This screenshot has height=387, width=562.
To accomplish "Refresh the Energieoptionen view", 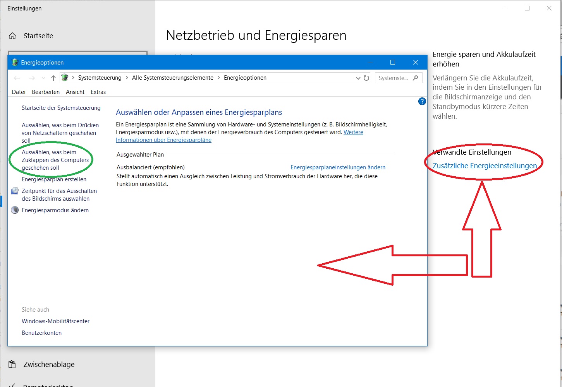I will (x=366, y=78).
